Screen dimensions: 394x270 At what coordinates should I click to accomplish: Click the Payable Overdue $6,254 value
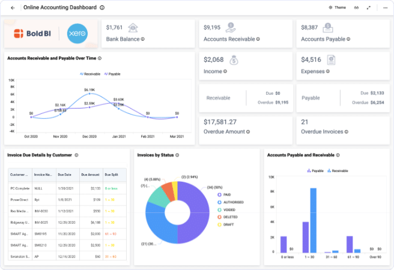(x=377, y=103)
